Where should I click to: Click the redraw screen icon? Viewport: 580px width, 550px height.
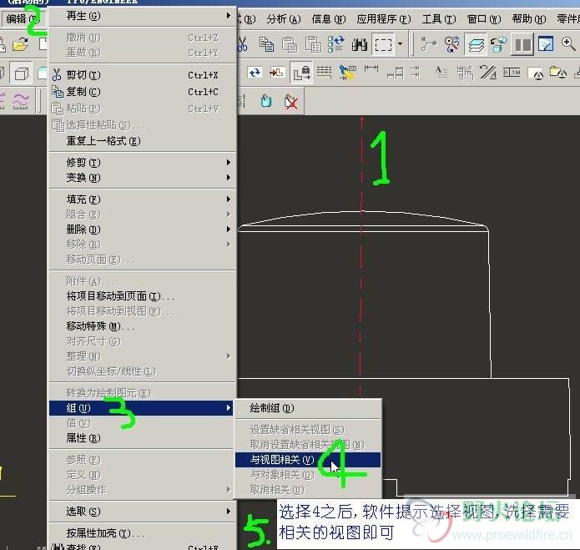[546, 44]
